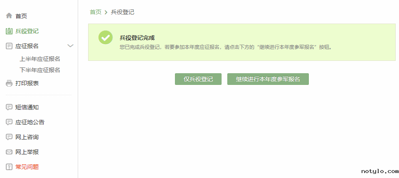Go to 打印报表 in sidebar

coord(27,83)
